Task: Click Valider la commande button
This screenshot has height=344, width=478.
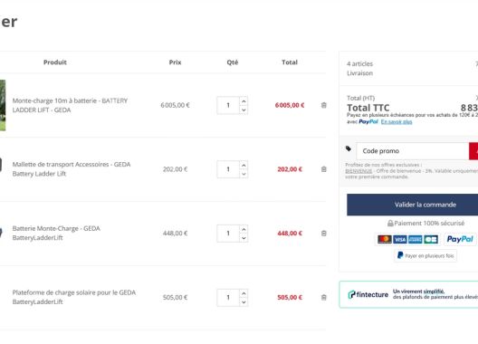Action: tap(412, 205)
